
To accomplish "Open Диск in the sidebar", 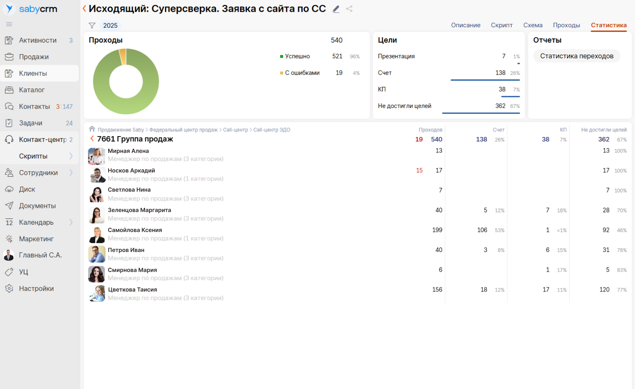I will tap(27, 189).
